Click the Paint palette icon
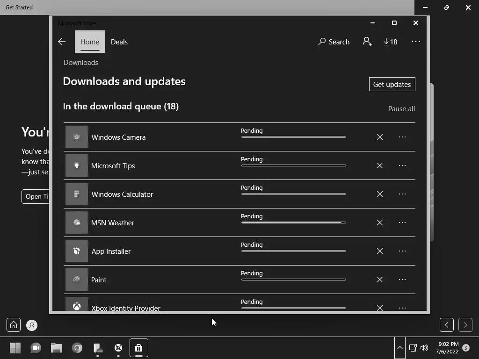This screenshot has width=479, height=359. point(77,280)
